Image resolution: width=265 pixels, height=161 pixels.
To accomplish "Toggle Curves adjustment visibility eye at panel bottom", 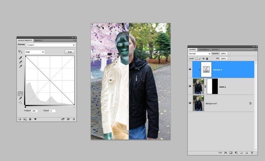I will [x=35, y=119].
